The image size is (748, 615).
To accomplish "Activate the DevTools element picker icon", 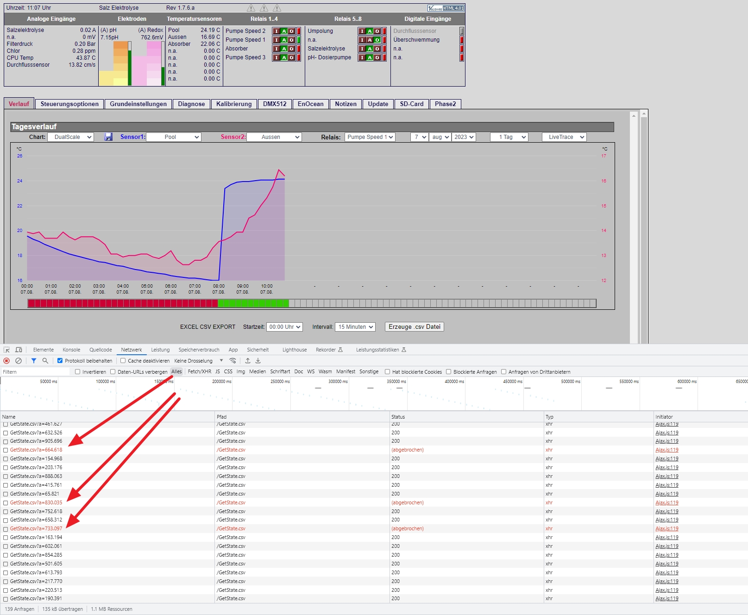I will click(x=6, y=350).
